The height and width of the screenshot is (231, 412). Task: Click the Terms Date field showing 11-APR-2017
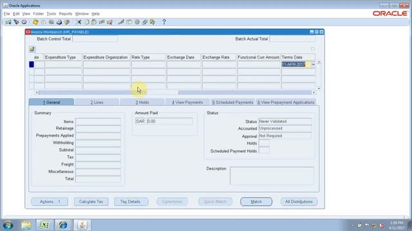[296, 64]
